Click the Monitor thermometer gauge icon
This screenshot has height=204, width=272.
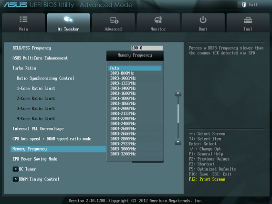click(x=158, y=20)
